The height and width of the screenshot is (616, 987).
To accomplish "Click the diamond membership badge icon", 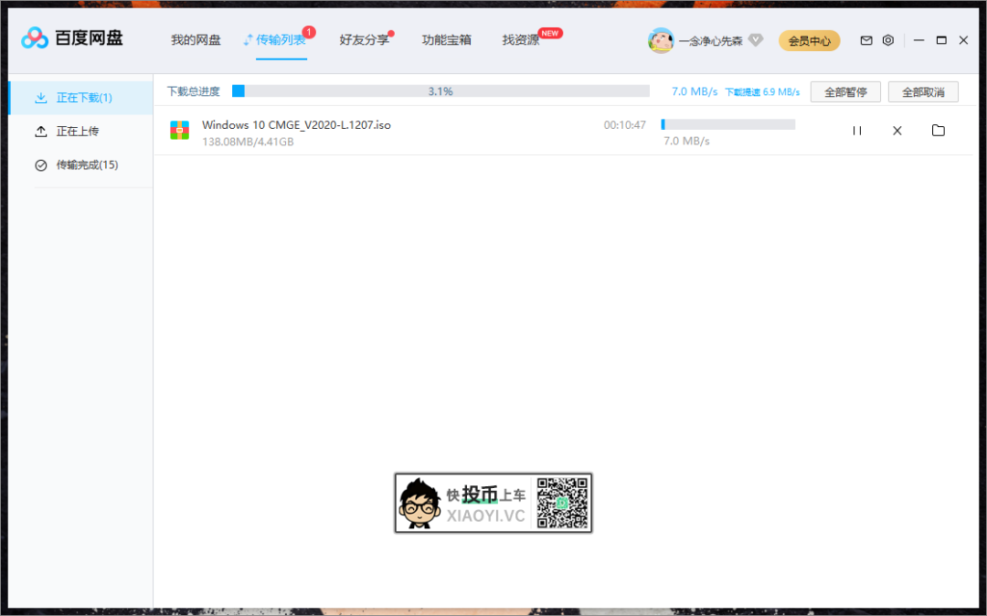I will [756, 40].
